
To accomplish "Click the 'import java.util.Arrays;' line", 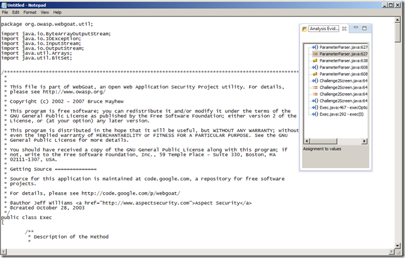I will click(36, 53).
